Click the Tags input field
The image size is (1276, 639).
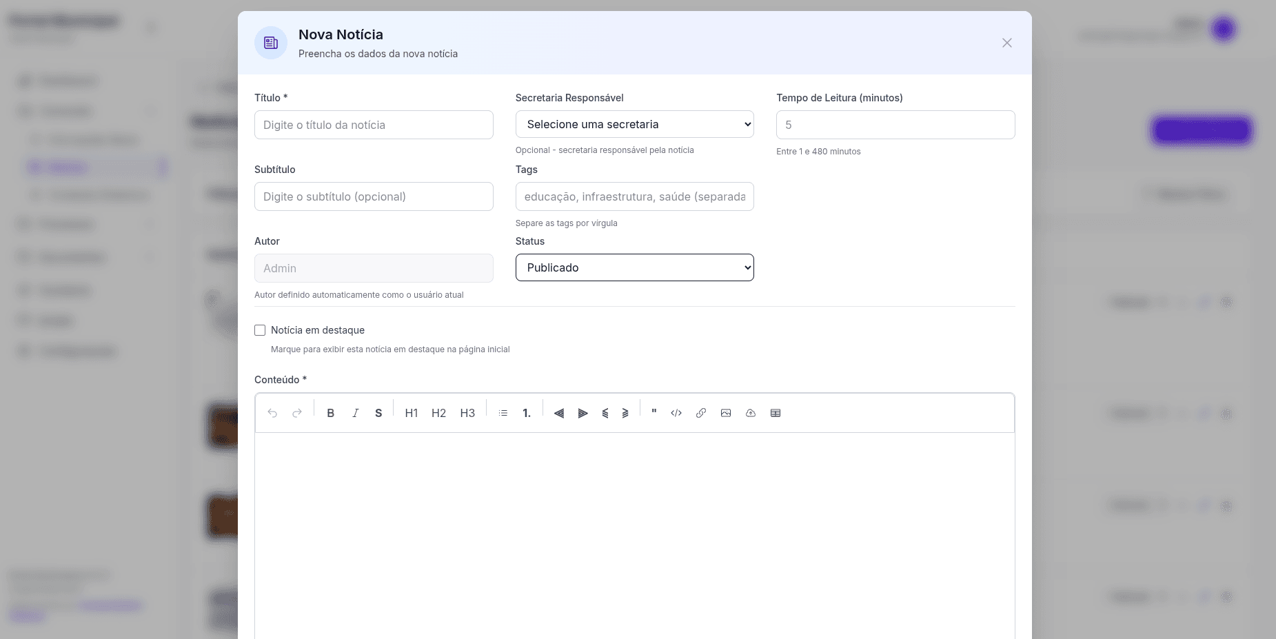[634, 196]
